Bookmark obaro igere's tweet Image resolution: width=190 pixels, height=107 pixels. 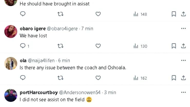(x=174, y=46)
